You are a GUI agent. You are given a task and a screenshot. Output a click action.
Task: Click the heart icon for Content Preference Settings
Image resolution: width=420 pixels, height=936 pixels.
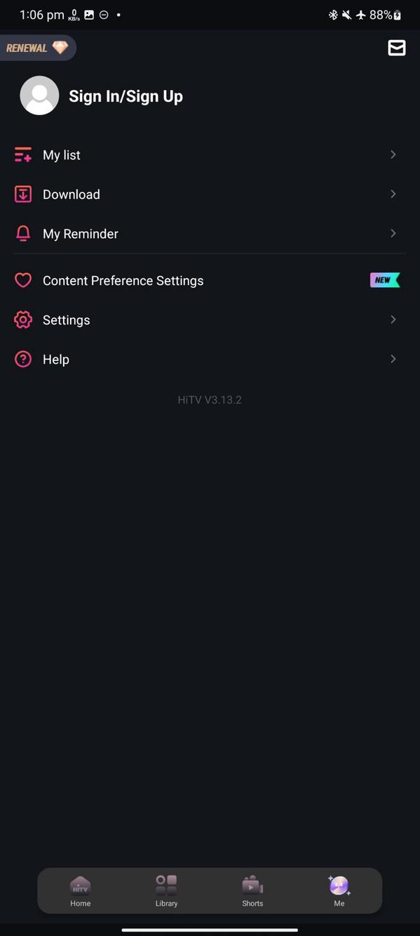[x=22, y=280]
